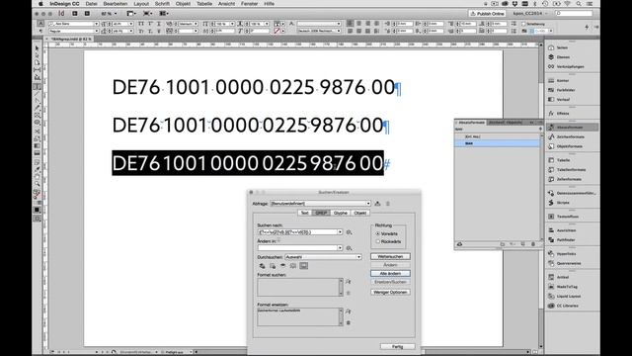This screenshot has width=632, height=356.
Task: Select Rückwärts search direction
Action: [x=377, y=241]
